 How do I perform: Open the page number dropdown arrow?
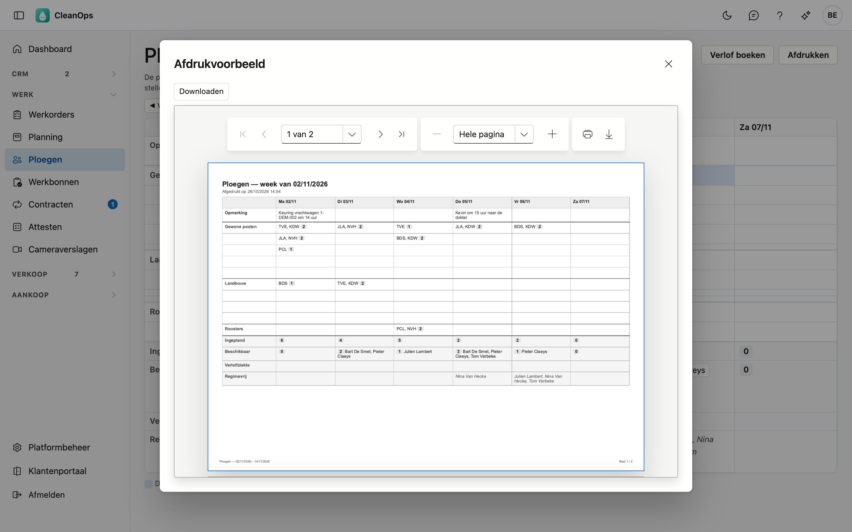[x=352, y=134]
